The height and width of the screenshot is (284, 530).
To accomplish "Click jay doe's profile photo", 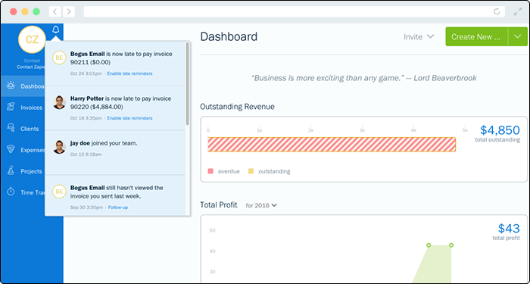I will coord(59,147).
